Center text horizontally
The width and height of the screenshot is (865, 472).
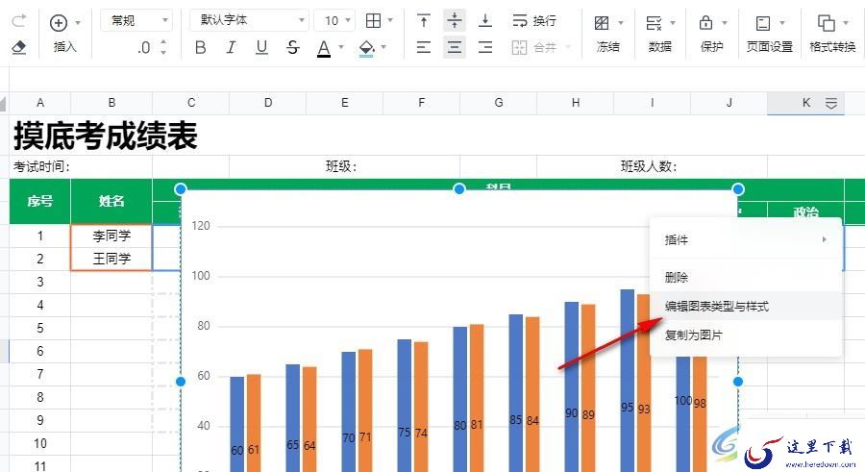click(x=454, y=47)
